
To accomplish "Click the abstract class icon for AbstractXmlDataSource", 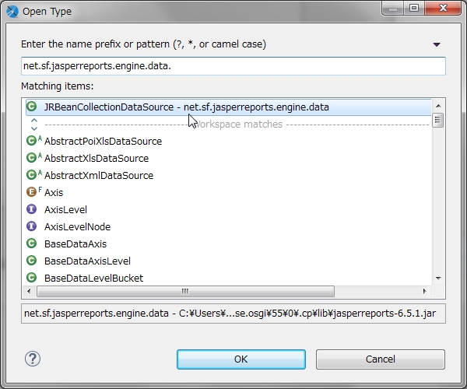I will click(x=34, y=175).
